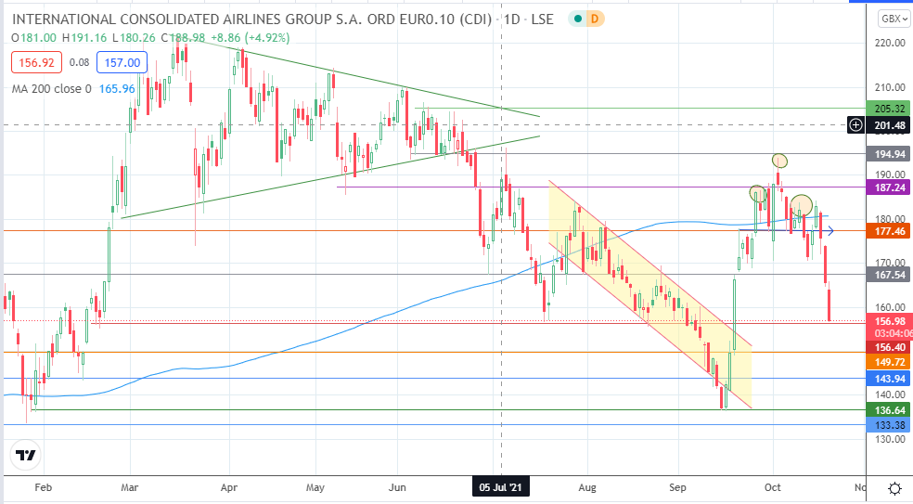Click the Apr label on time axis
Screen dimensions: 913x504
[x=229, y=487]
